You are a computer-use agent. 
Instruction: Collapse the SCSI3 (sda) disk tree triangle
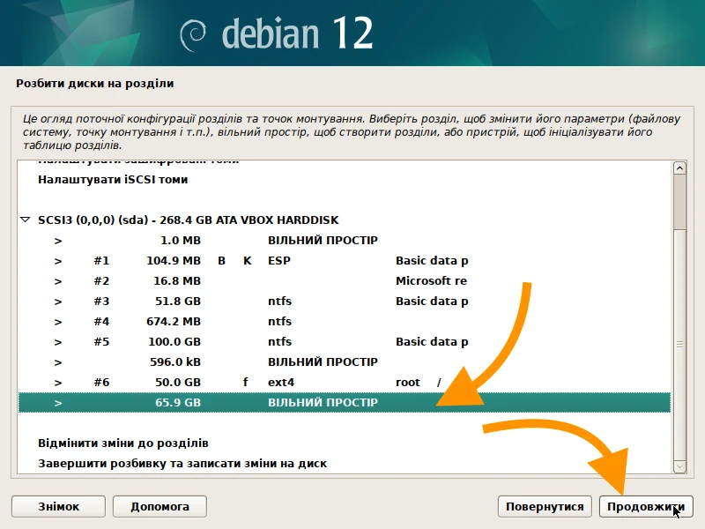[x=26, y=220]
